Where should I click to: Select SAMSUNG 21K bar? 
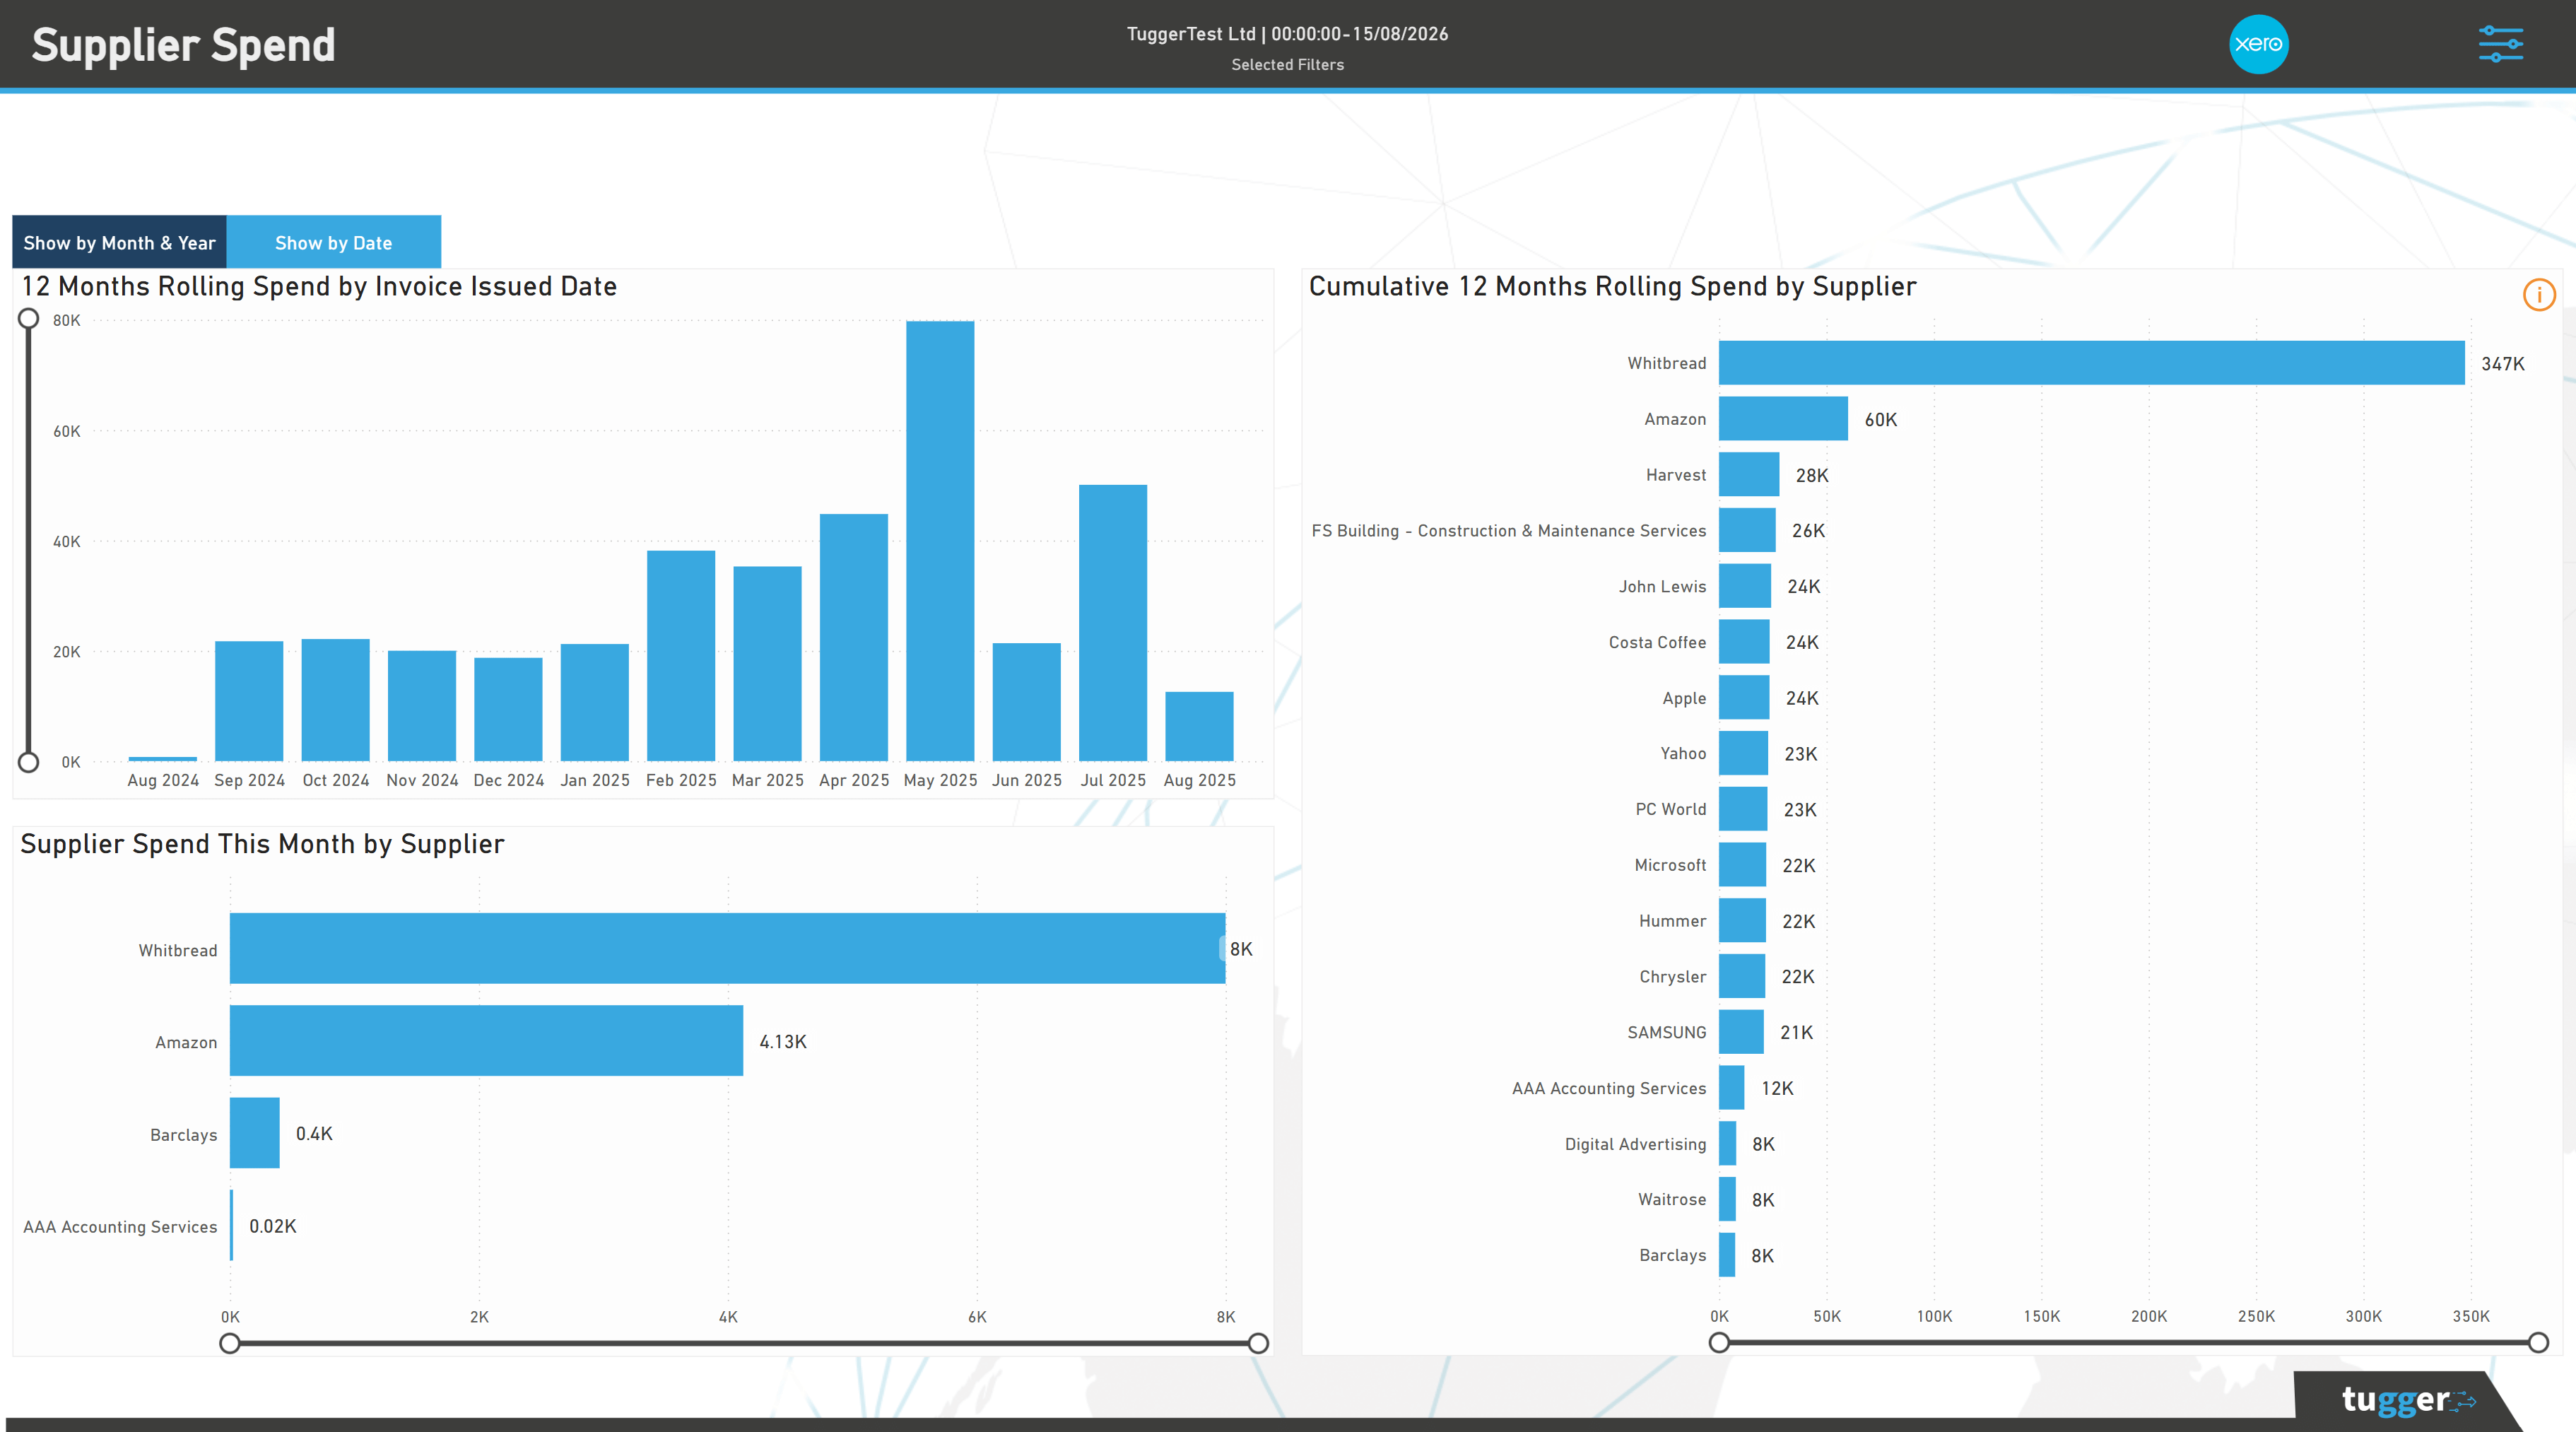tap(1741, 1032)
